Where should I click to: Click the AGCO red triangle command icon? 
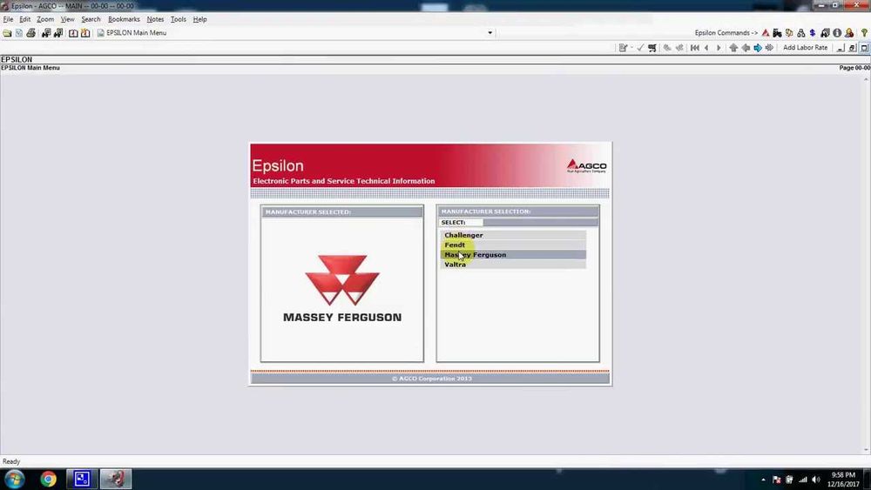coord(766,33)
